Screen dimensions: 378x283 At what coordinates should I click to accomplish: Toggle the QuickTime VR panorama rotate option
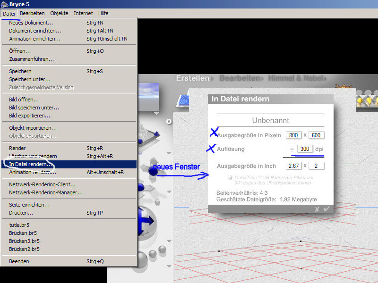click(x=230, y=177)
